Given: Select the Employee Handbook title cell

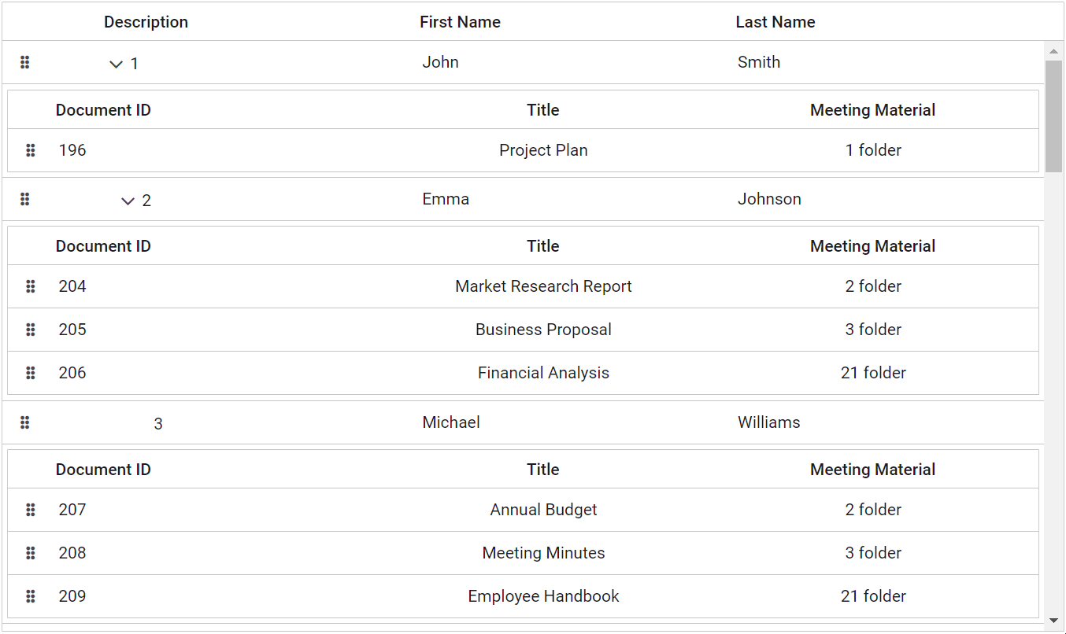Looking at the screenshot, I should tap(543, 596).
